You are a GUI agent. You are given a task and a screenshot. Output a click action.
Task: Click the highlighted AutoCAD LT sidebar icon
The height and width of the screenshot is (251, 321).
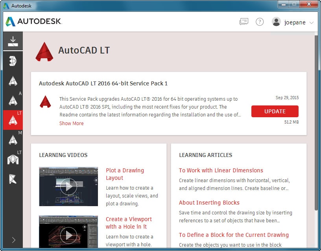pyautogui.click(x=13, y=120)
